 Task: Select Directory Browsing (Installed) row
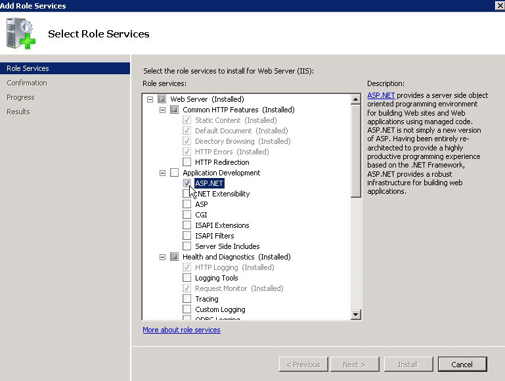(x=242, y=141)
